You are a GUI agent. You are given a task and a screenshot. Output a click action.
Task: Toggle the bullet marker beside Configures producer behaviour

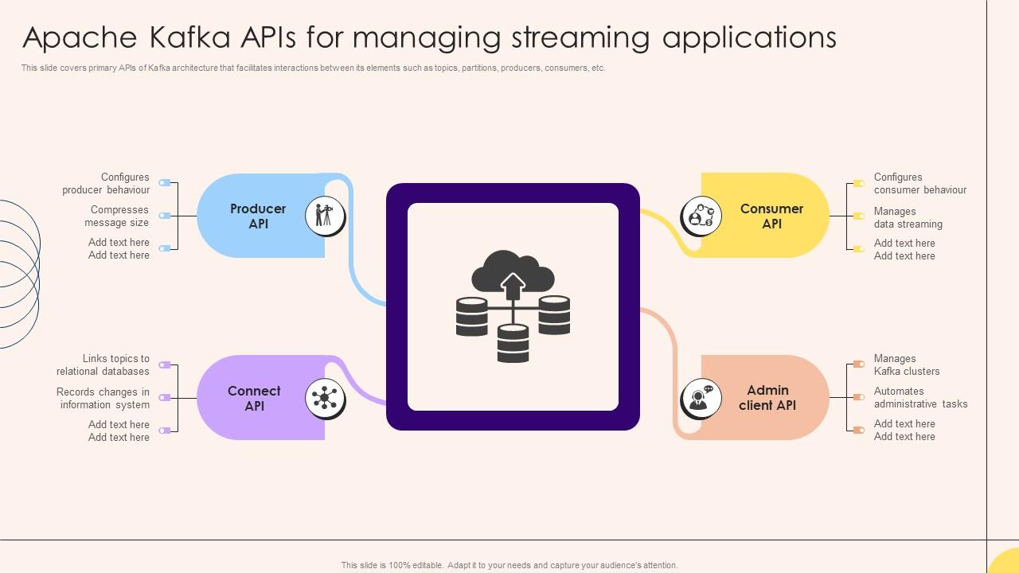165,182
